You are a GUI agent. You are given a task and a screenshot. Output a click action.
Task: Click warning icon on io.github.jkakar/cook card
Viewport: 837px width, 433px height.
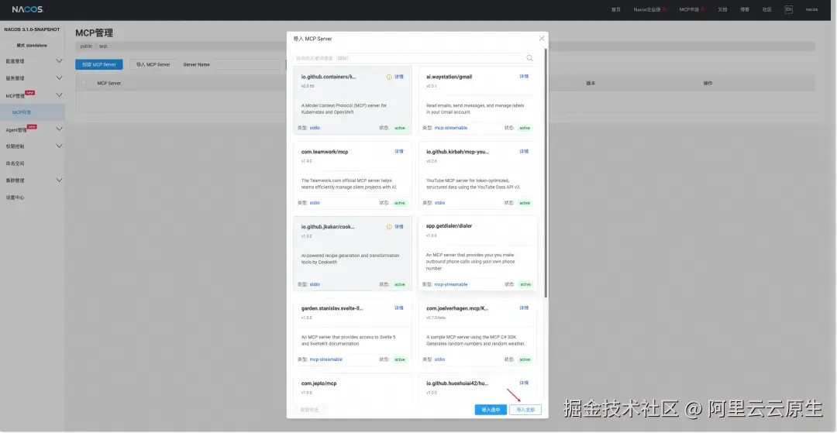(x=389, y=227)
